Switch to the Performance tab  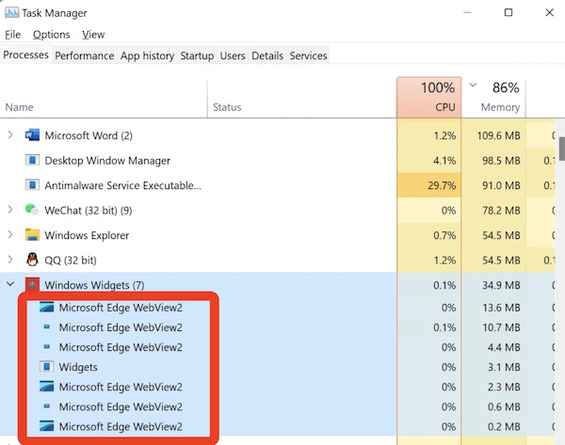(85, 56)
